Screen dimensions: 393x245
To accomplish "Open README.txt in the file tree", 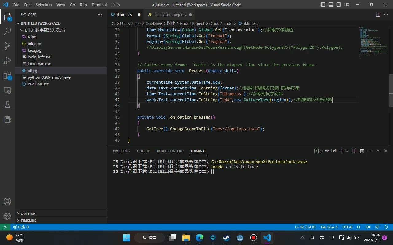I will pyautogui.click(x=61, y=84).
